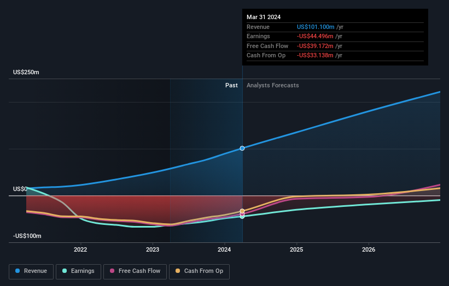Viewport: 449px width, 286px height.
Task: Click the 2026 x-axis label
Action: 369,250
